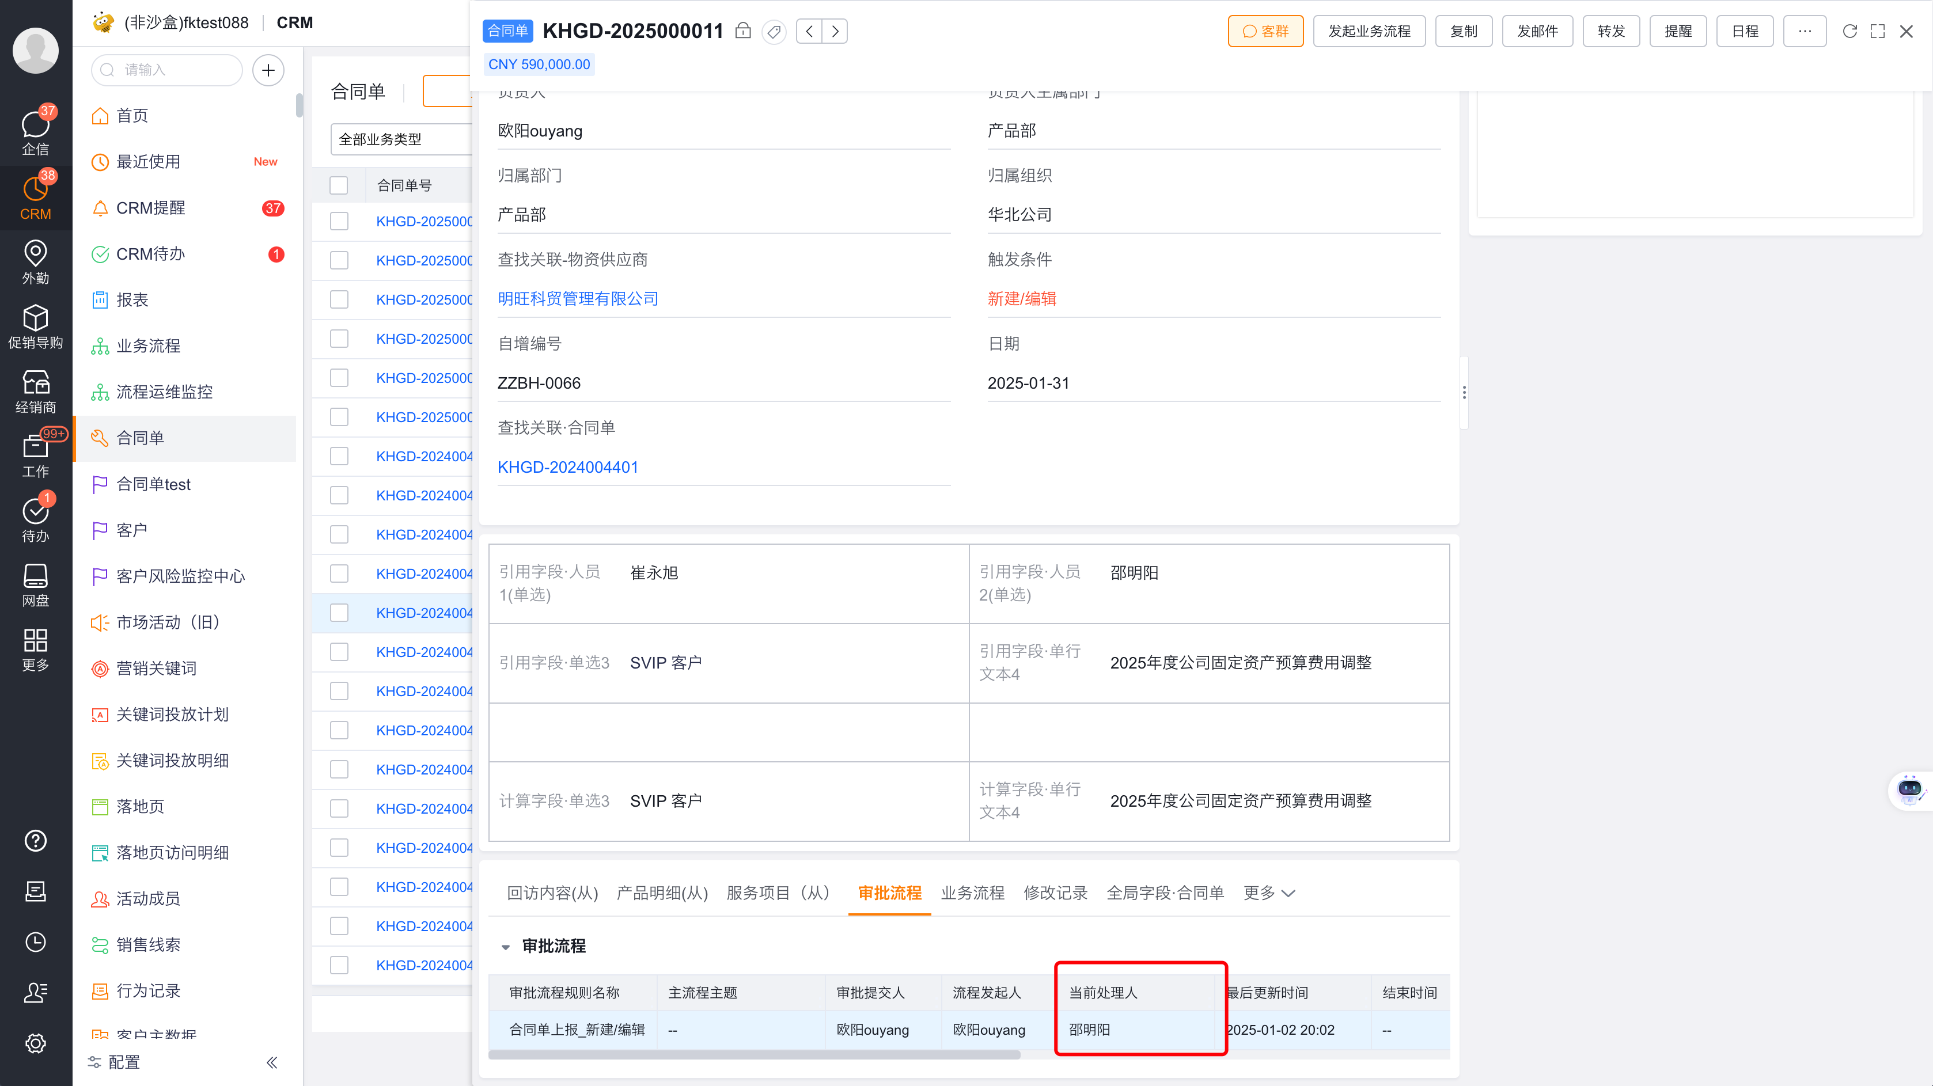The width and height of the screenshot is (1933, 1086).
Task: Select the 合同单上报_新建/编辑 approval row
Action: 968,1030
